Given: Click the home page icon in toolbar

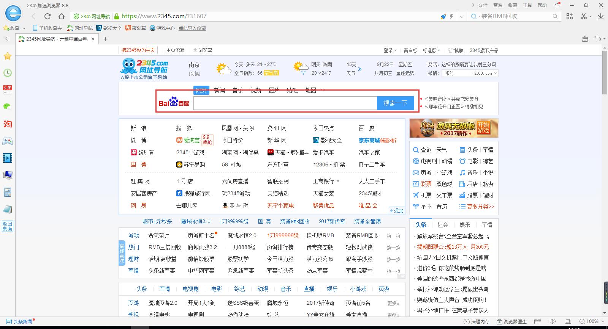Looking at the screenshot, I should click(62, 16).
